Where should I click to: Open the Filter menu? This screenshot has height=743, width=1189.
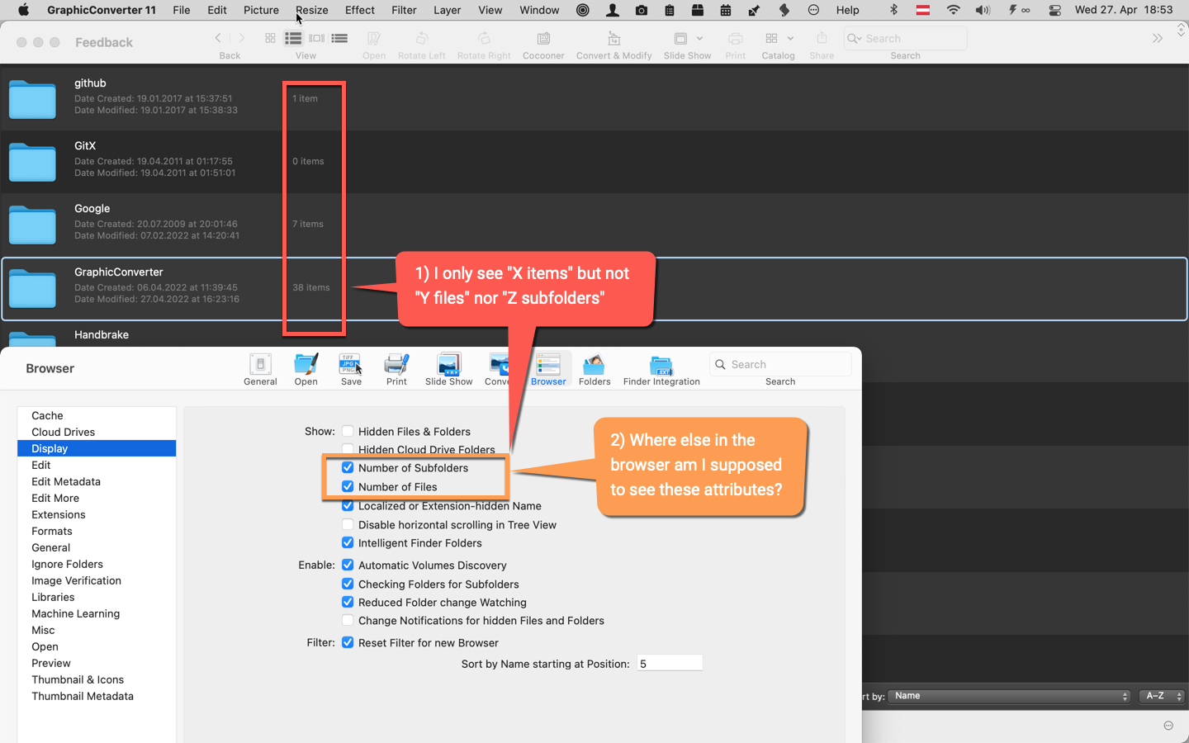click(404, 10)
